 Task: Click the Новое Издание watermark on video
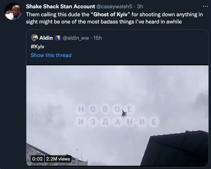118,115
